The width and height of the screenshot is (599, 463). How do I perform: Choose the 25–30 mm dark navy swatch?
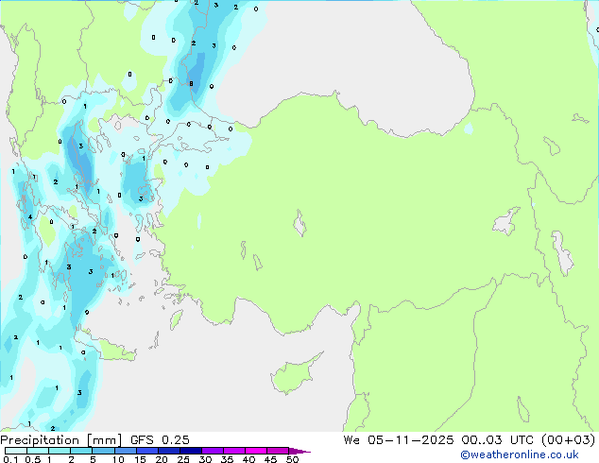click(191, 451)
